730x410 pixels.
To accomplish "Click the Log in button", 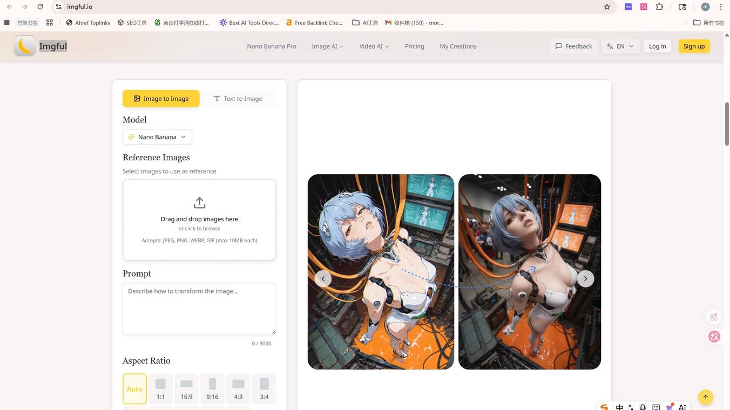I will [658, 46].
